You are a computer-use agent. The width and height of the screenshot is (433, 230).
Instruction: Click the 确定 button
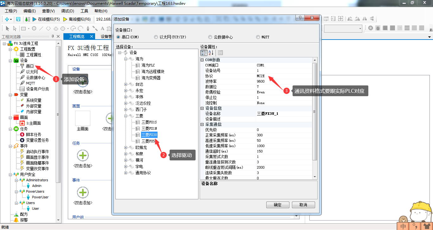[x=278, y=205]
